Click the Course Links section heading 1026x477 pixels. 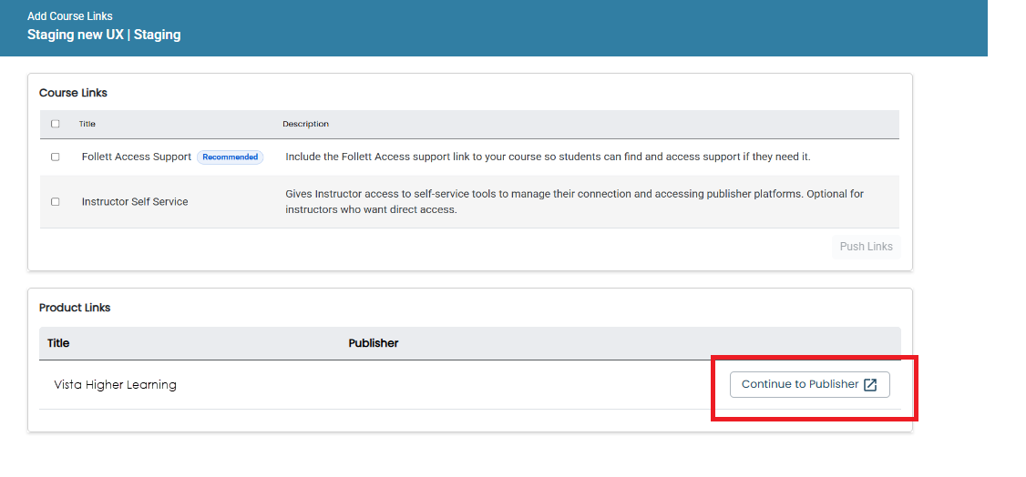pyautogui.click(x=73, y=93)
